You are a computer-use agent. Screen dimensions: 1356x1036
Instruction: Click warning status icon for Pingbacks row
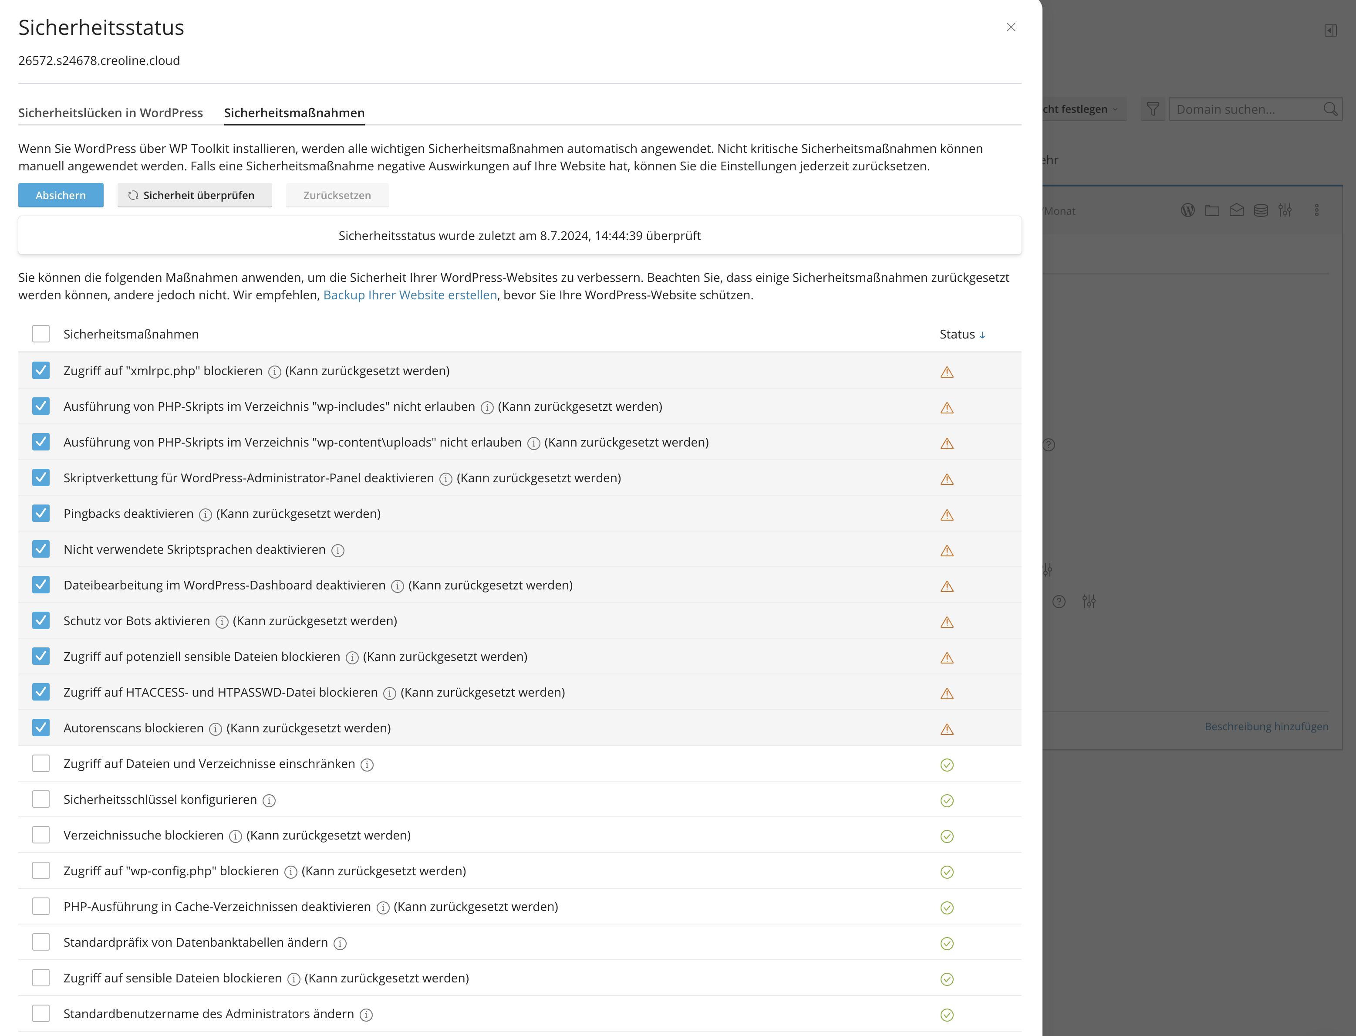coord(947,515)
